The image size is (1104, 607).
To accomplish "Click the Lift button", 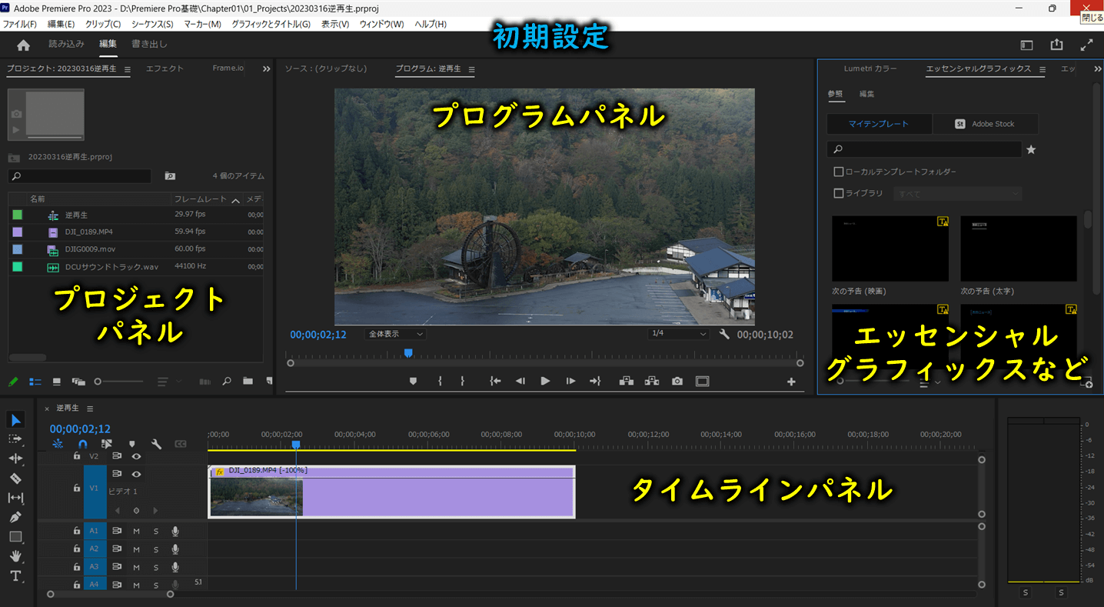I will point(626,381).
